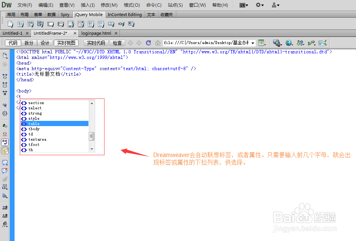Toggle Word Wrap in coding toolbar
The image size is (356, 241).
click(5, 142)
